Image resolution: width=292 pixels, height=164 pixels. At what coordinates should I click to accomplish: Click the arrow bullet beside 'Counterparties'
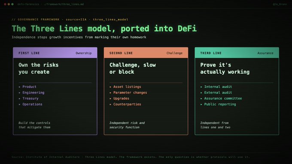coord(110,104)
